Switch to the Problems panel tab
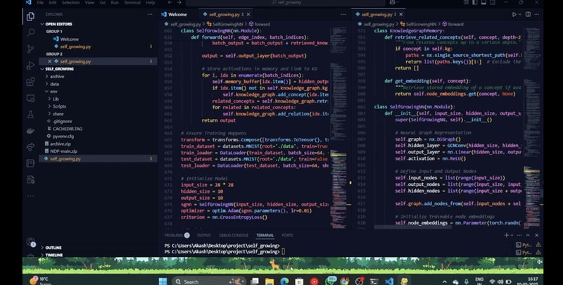Screen dimensions: 563x285 pyautogui.click(x=173, y=235)
